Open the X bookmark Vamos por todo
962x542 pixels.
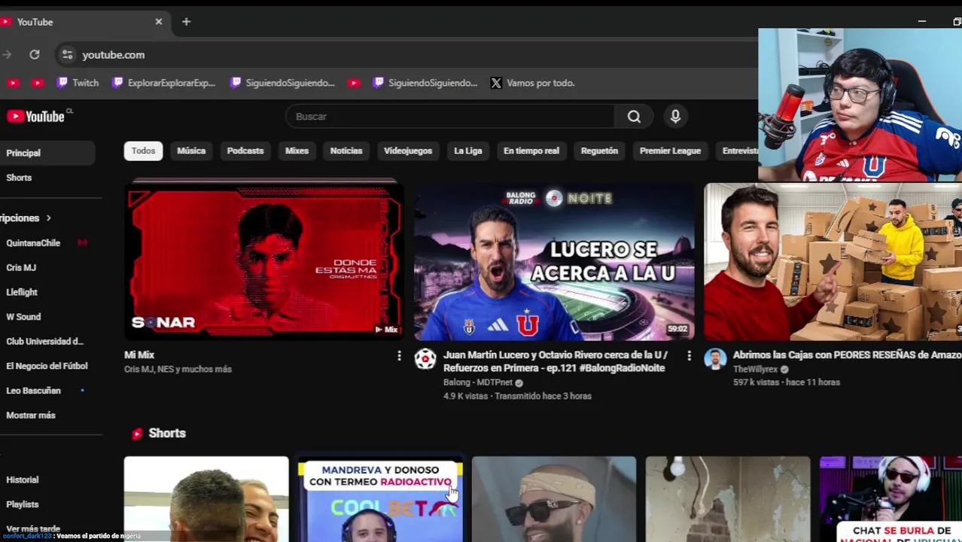click(x=533, y=83)
